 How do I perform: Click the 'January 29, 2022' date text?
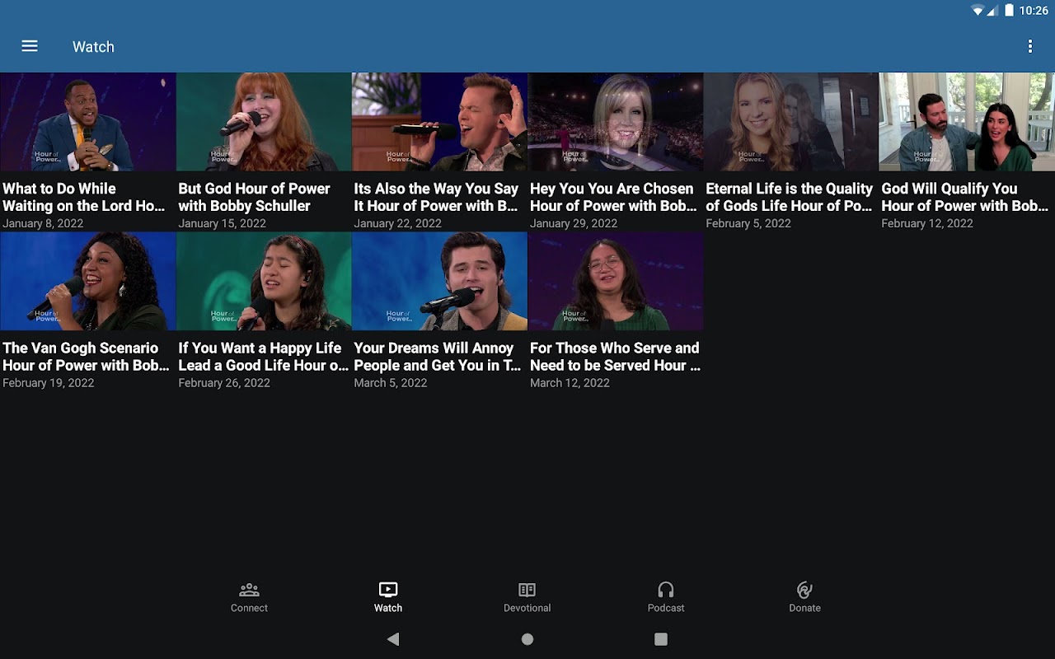tap(574, 223)
